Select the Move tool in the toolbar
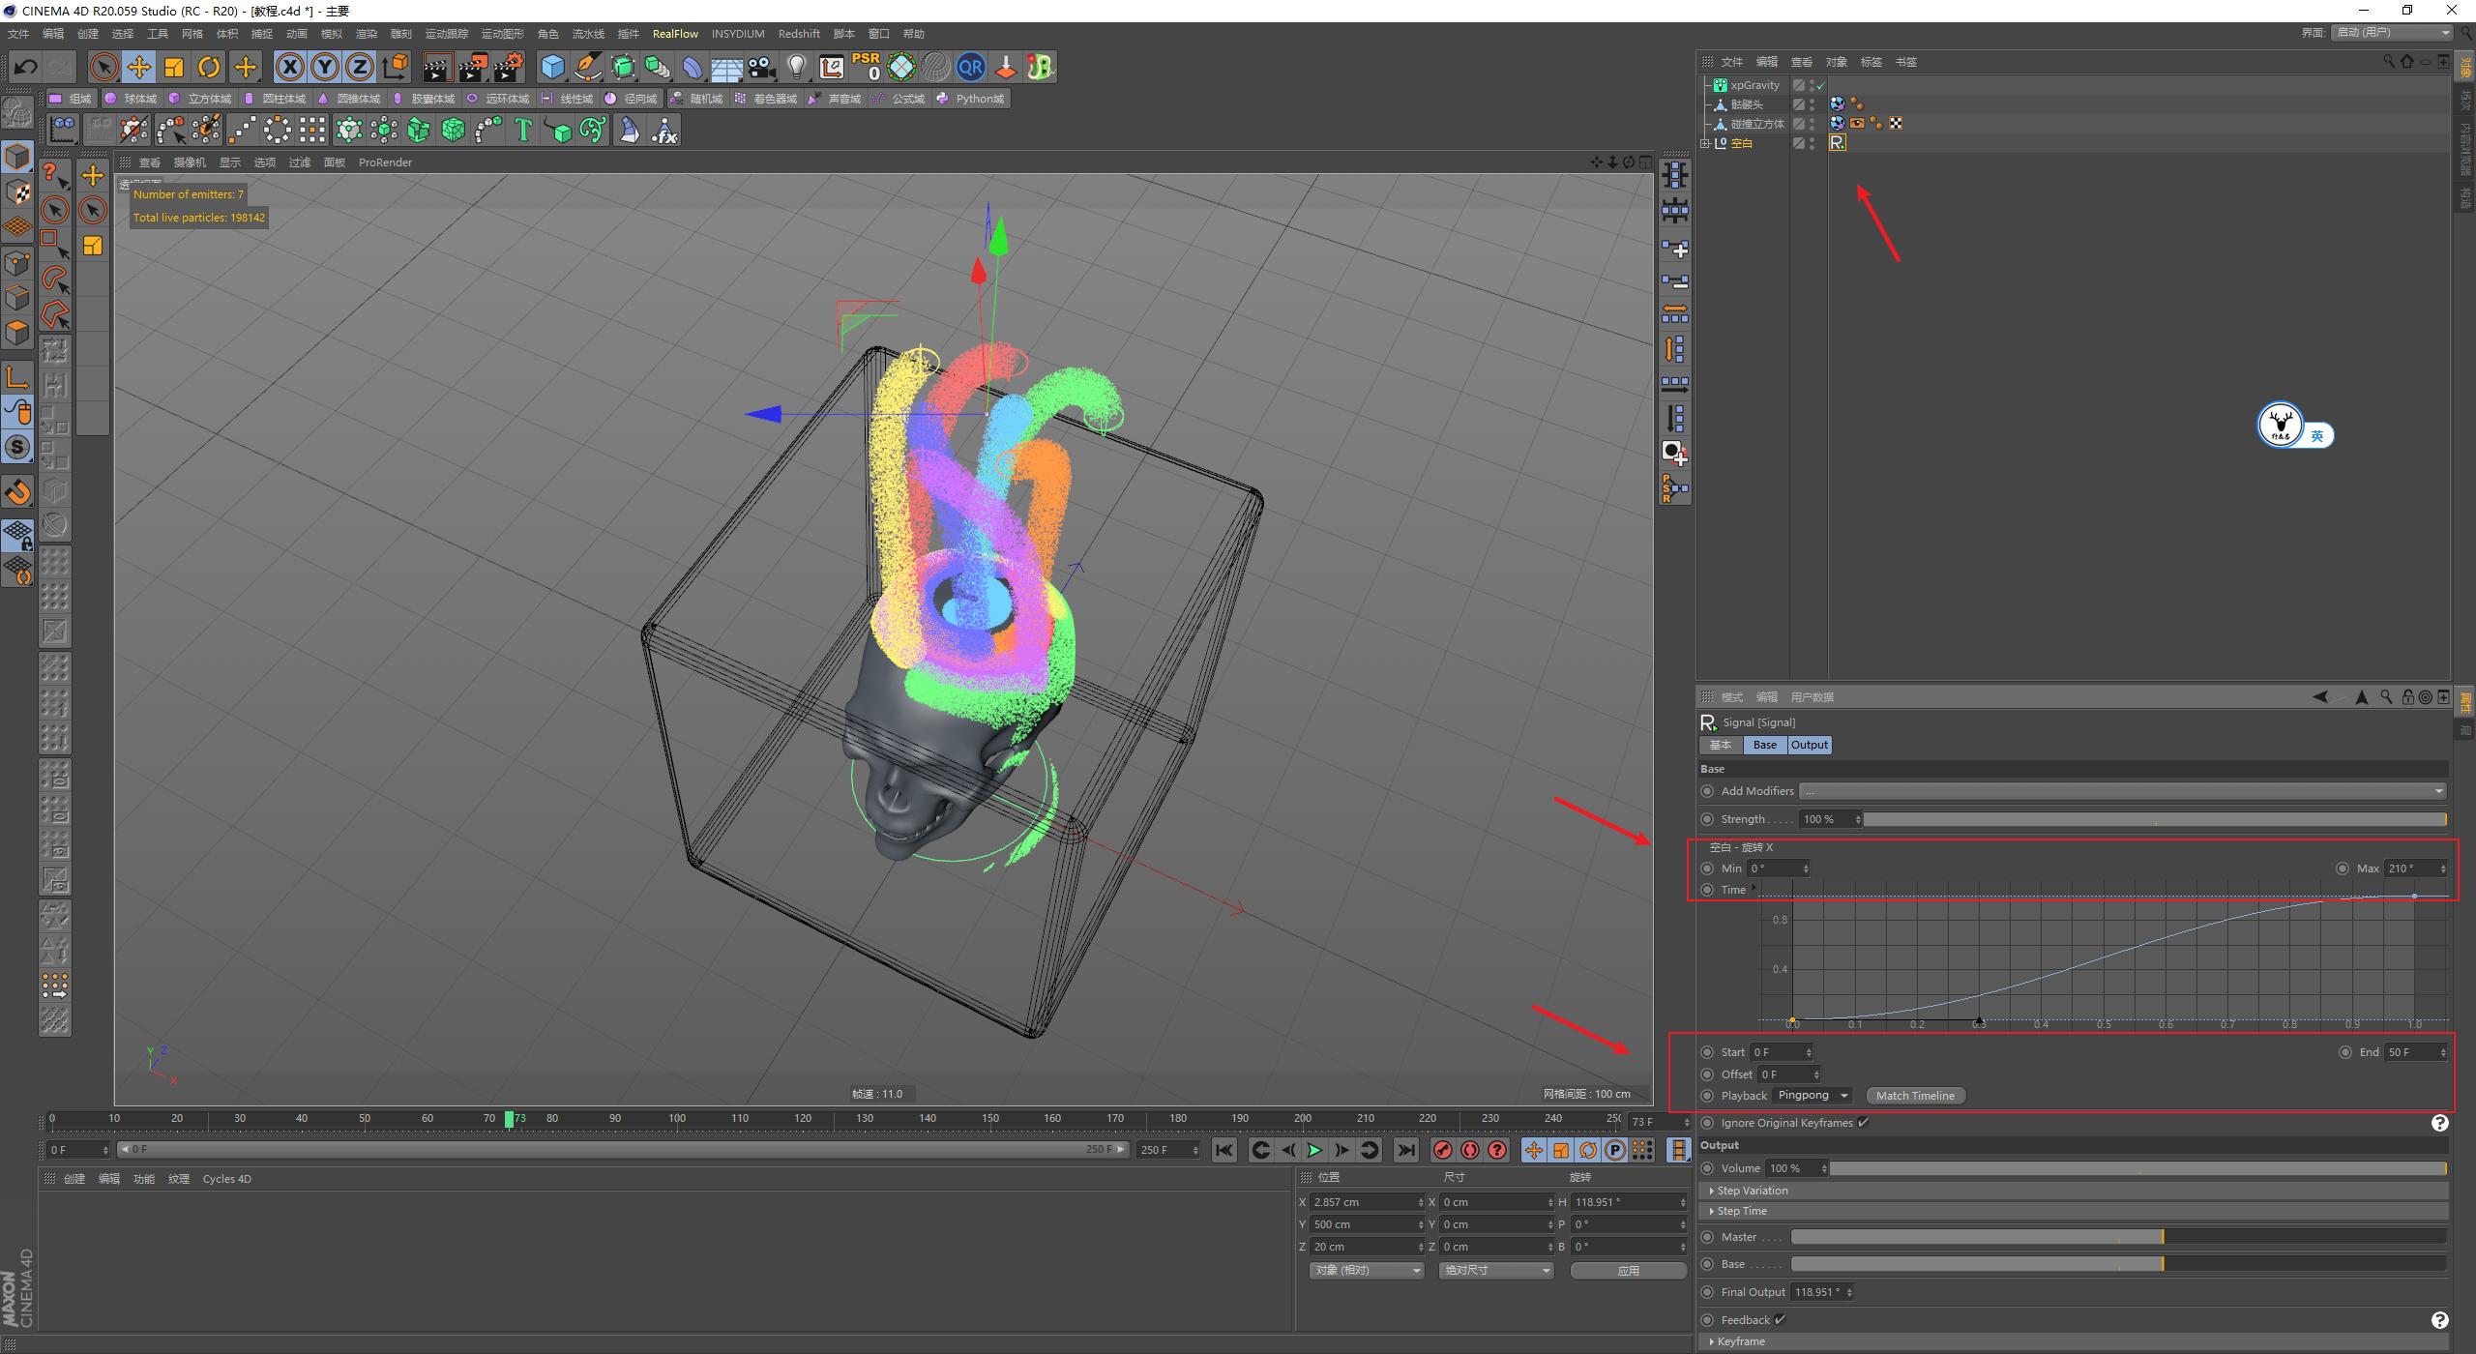This screenshot has height=1354, width=2476. pyautogui.click(x=139, y=67)
